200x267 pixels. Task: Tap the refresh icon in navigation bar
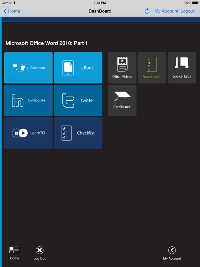point(147,11)
